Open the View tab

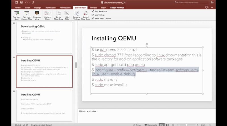[103, 8]
